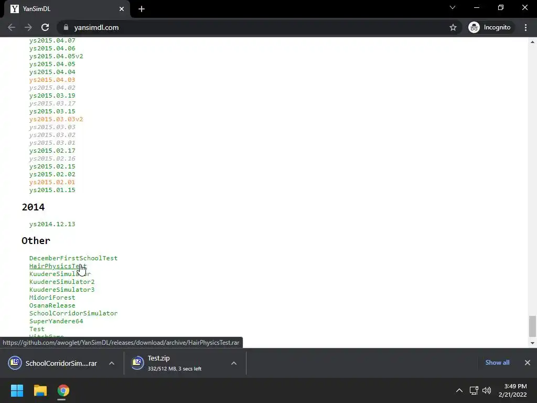Open the clock showing 3:49 PM
This screenshot has height=403, width=537.
[x=513, y=390]
